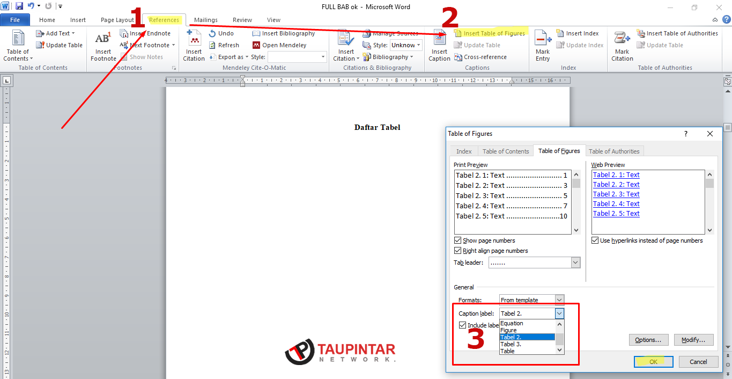Click the Word Help question mark icon

coord(726,19)
